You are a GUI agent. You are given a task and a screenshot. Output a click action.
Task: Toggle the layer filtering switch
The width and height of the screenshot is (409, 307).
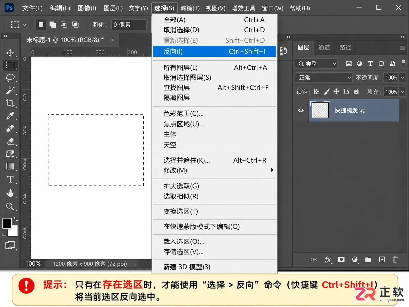click(403, 63)
